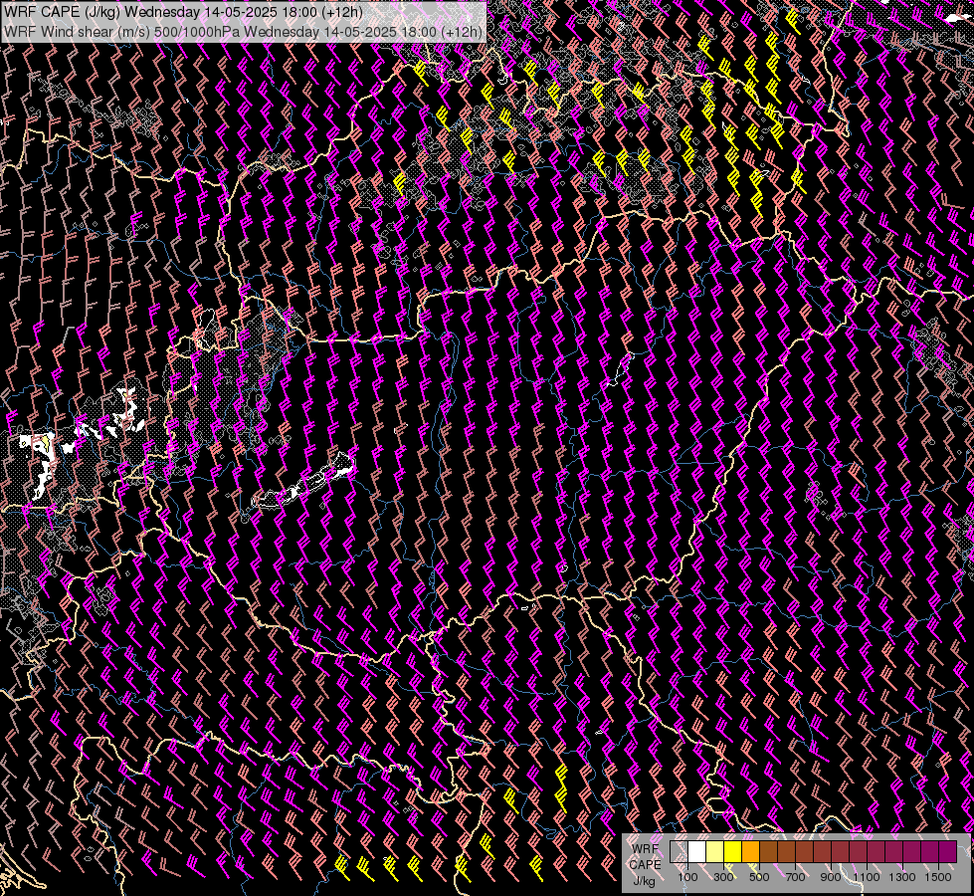Click the WRF label in the legend
This screenshot has width=974, height=896.
(645, 849)
